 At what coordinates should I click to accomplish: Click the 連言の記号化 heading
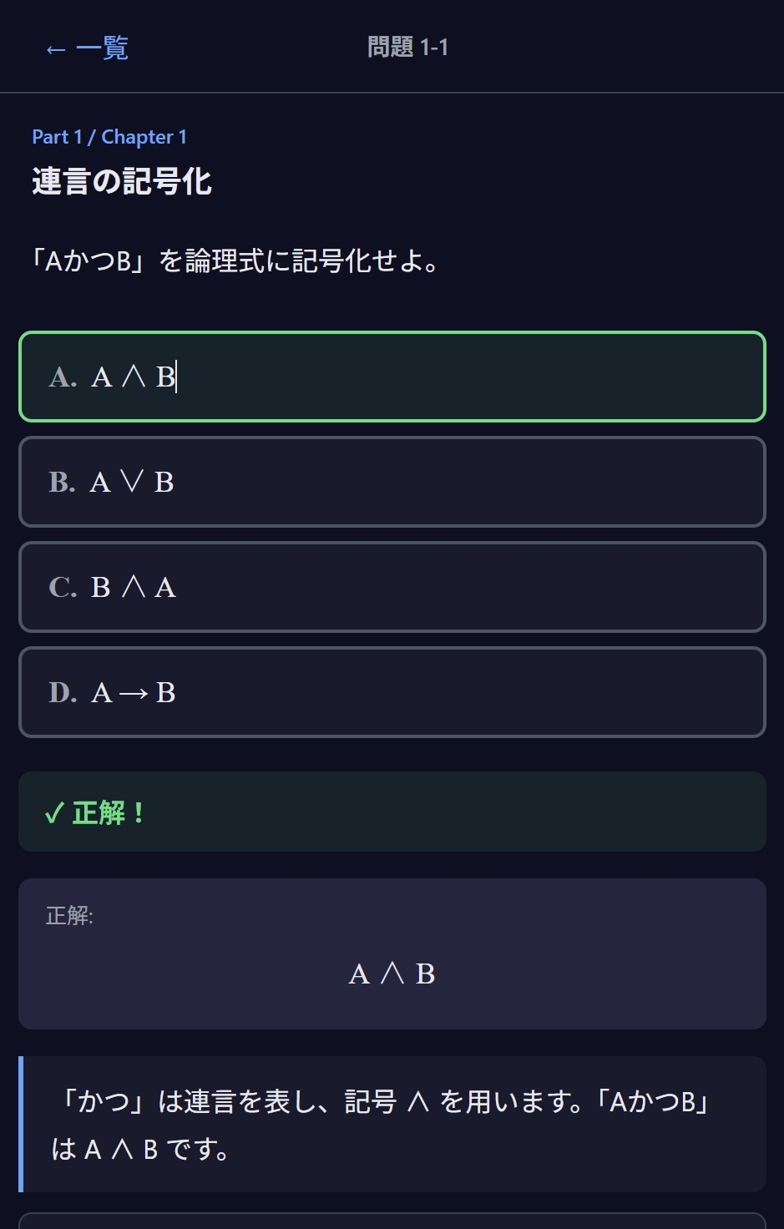point(122,181)
